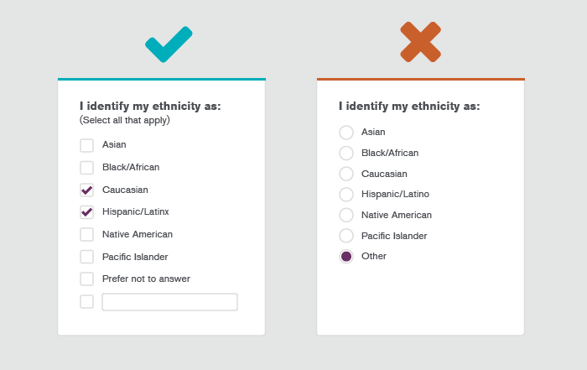The width and height of the screenshot is (587, 370).
Task: Check the box beside the blank text field
Action: tap(87, 301)
